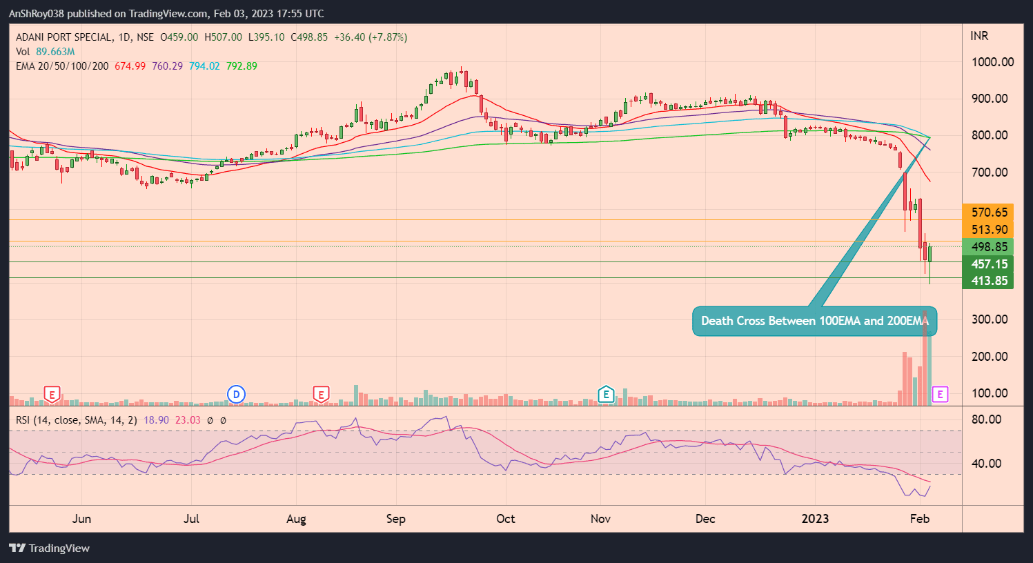Select the Death Cross annotation label
Viewport: 1033px width, 563px height.
tap(814, 321)
